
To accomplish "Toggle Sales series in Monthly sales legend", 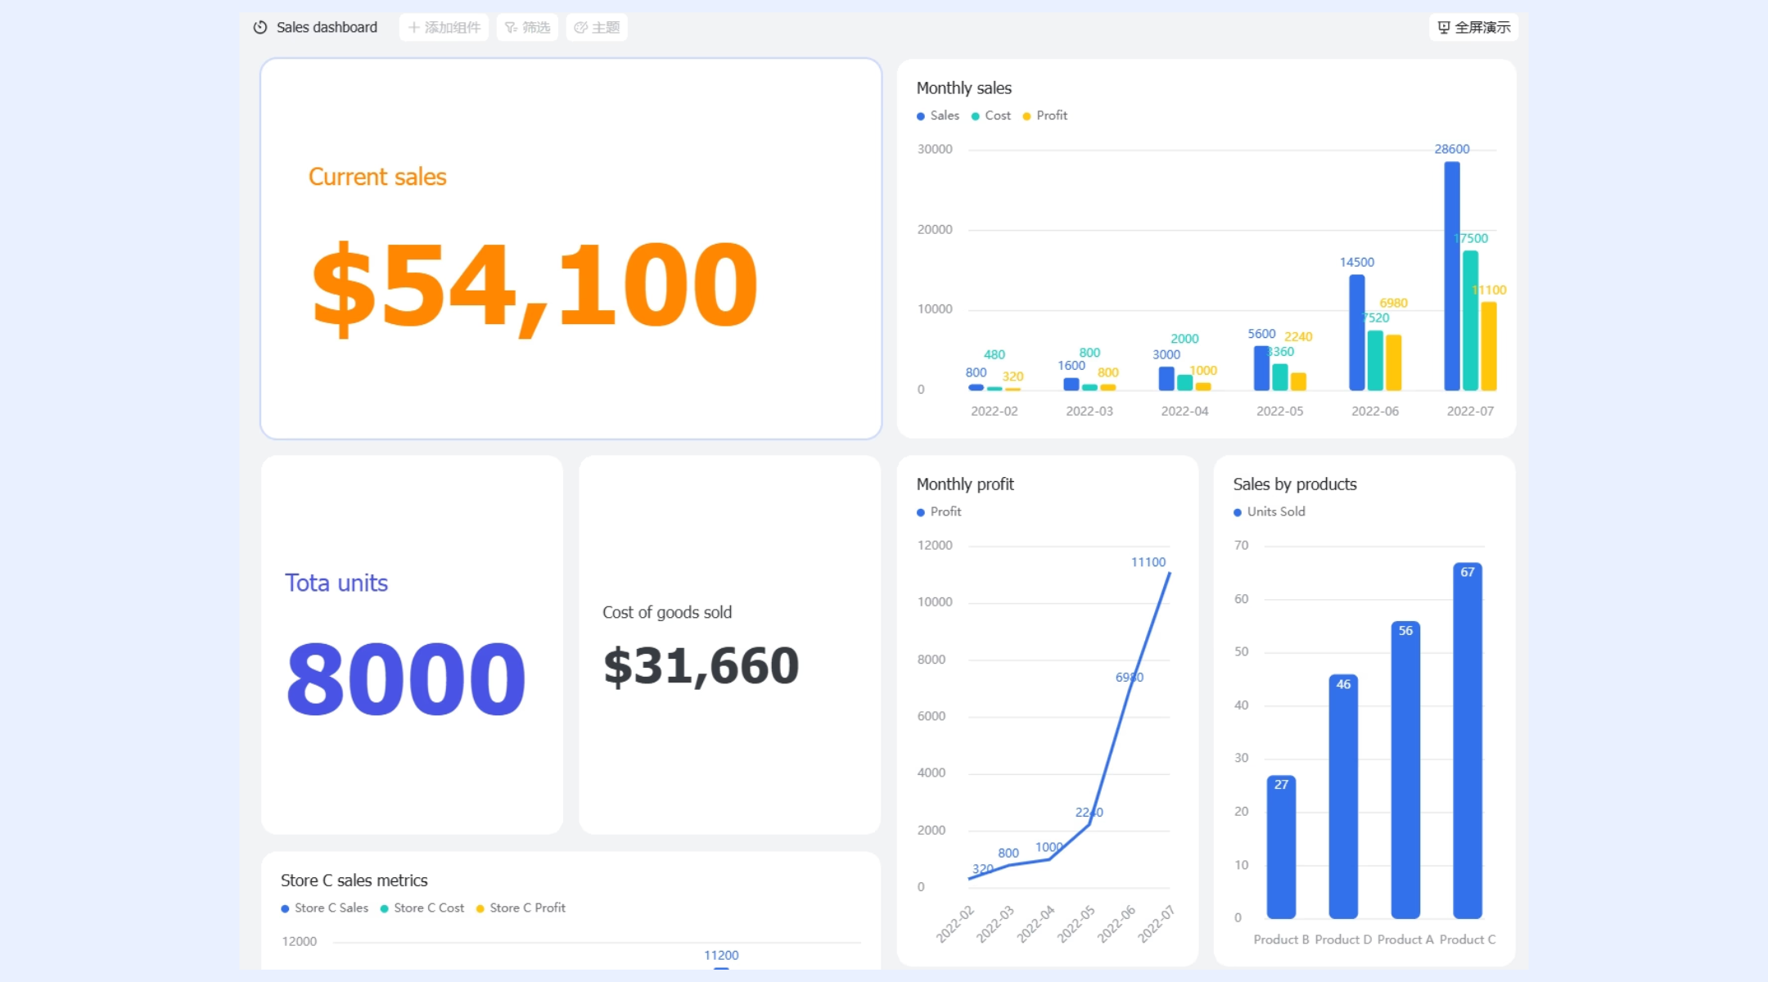I will pos(938,115).
